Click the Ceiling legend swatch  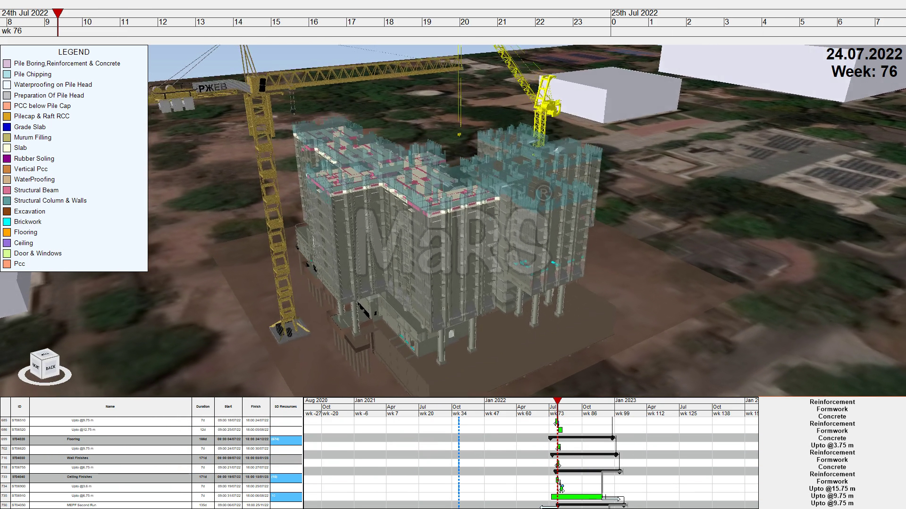[7, 243]
